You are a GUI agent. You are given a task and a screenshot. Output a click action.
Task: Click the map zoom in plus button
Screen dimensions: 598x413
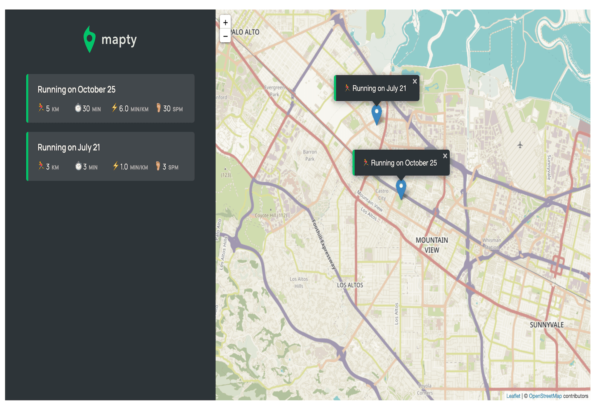(225, 22)
